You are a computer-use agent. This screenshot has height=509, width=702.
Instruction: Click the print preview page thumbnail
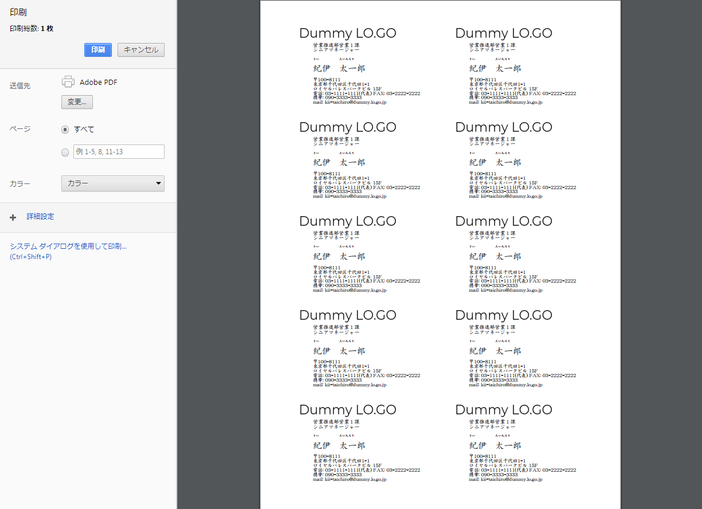440,254
